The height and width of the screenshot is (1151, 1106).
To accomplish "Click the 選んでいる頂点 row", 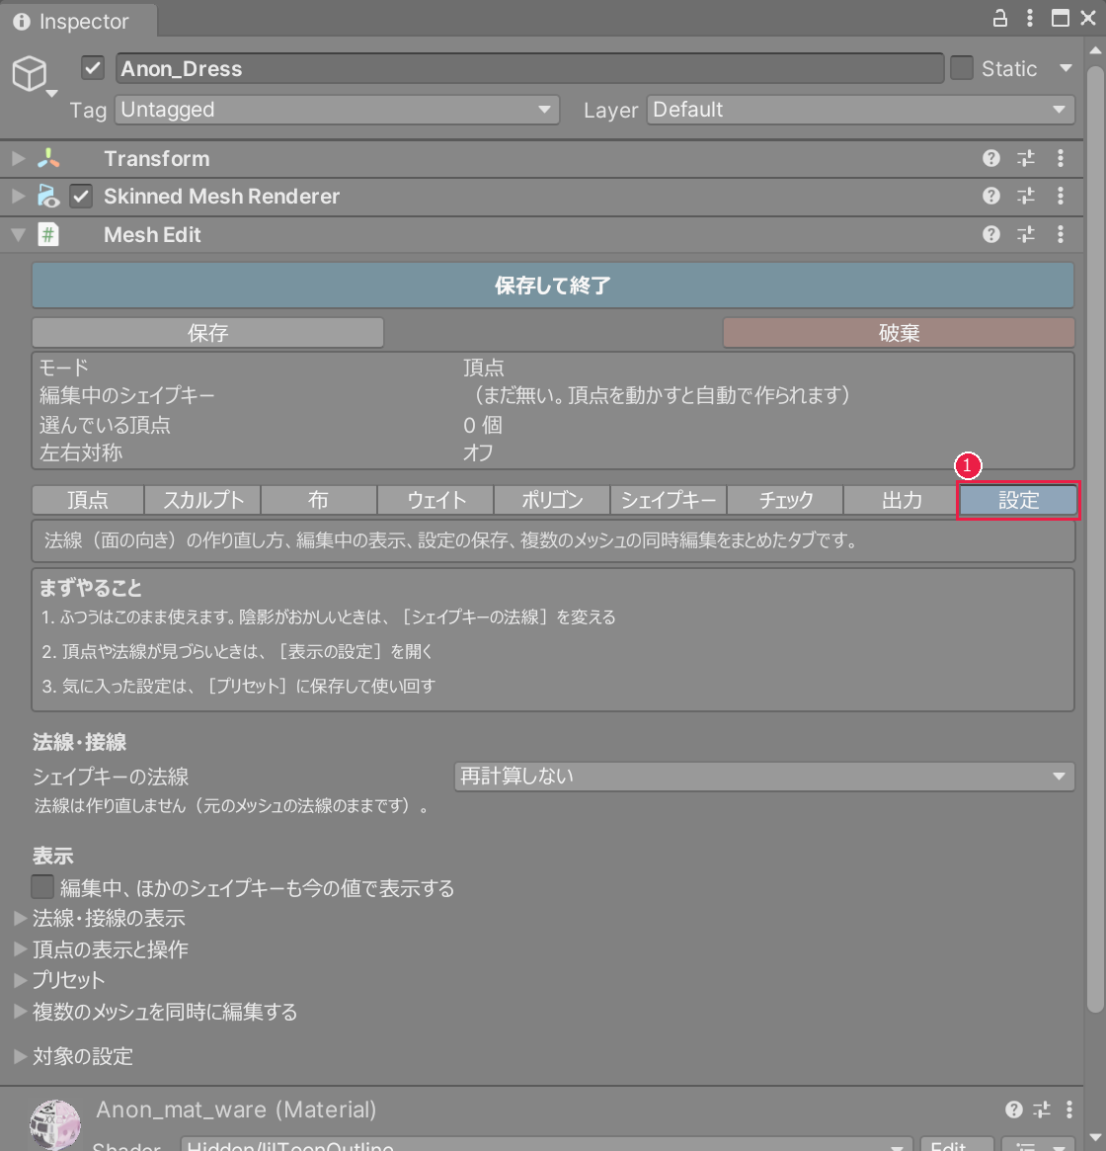I will click(x=553, y=424).
